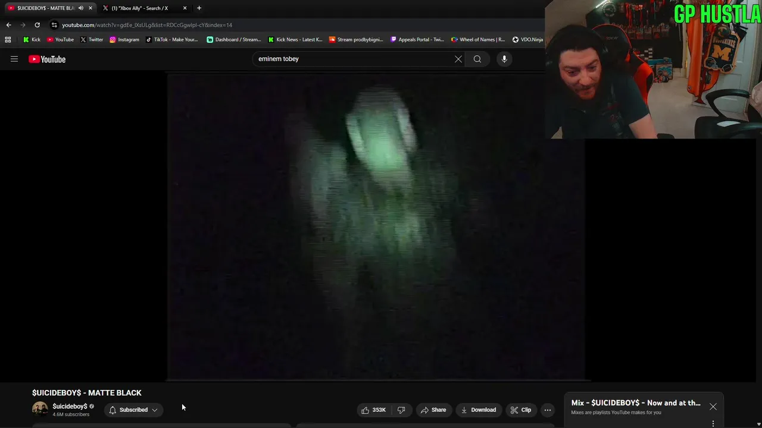Close the Xbox Ally X tab

point(185,8)
